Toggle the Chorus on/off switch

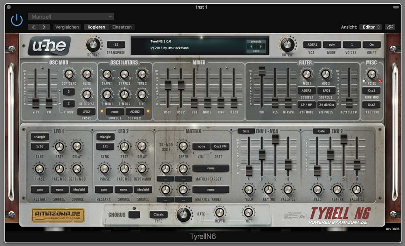coord(134,214)
